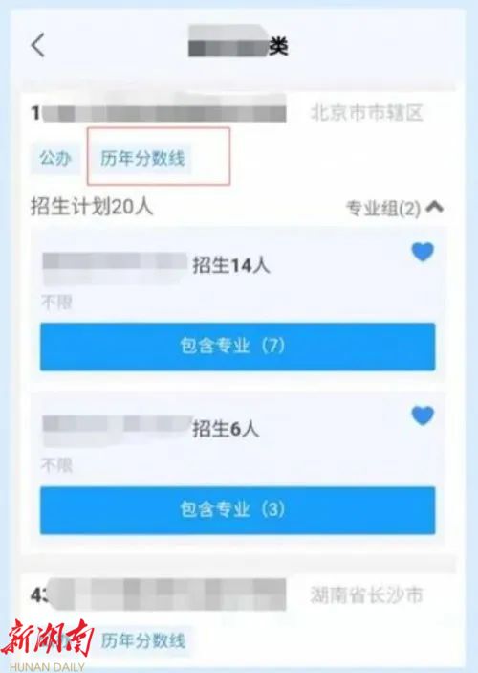Screen dimensions: 478x673
Task: Open 历年分数线 for Beijing school
Action: pos(142,158)
